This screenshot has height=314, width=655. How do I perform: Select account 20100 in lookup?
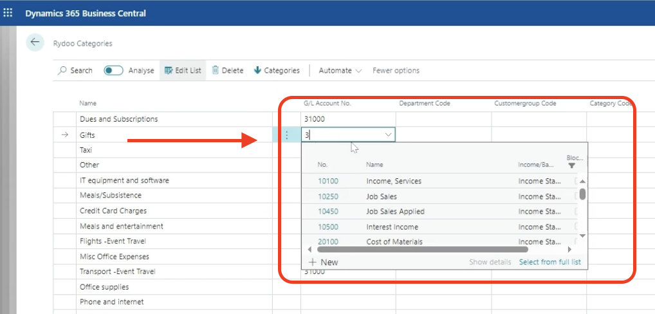[x=328, y=242]
